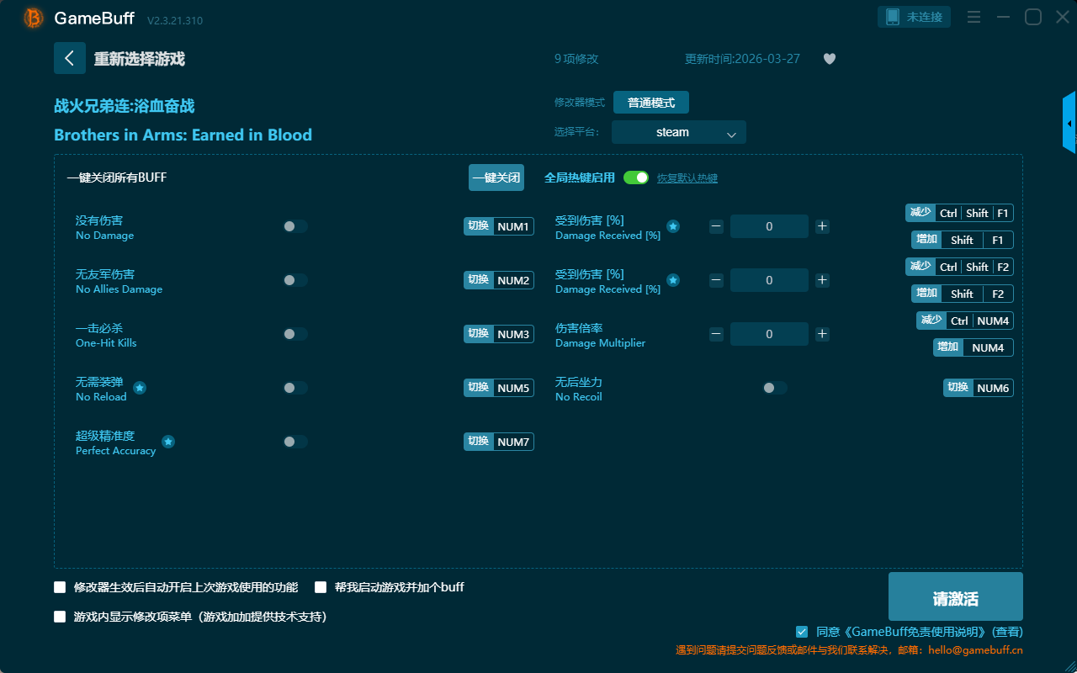Click the restore default hotkeys link
Screen dimensions: 1077x673
[x=687, y=178]
